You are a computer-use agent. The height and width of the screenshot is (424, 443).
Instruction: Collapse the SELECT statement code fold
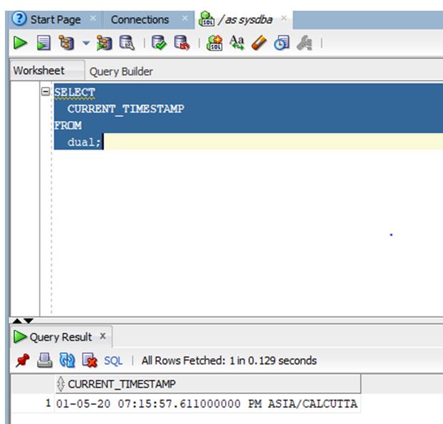pyautogui.click(x=45, y=92)
